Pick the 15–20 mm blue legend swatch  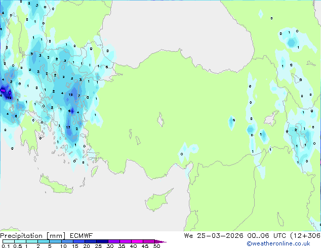(x=78, y=241)
